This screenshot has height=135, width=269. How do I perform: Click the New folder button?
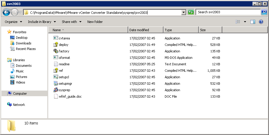click(x=95, y=22)
